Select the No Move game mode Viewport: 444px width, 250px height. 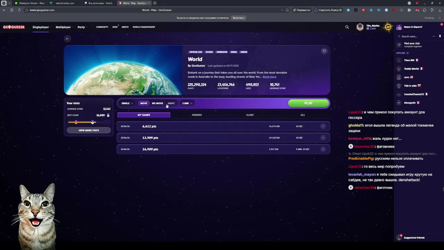click(157, 103)
